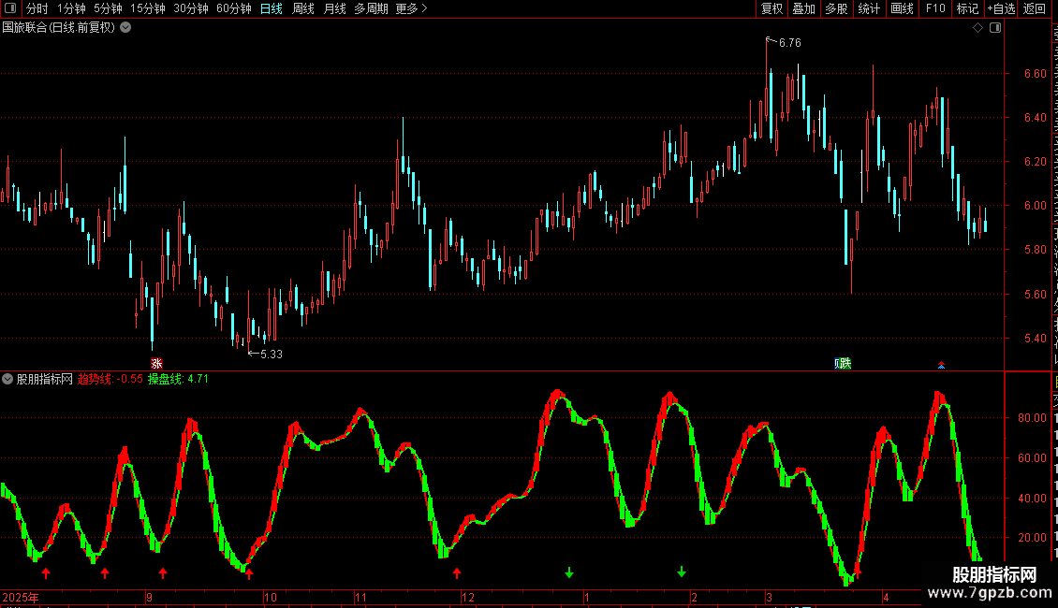Click the red 涨 marker icon
Image resolution: width=1058 pixels, height=608 pixels.
tap(156, 363)
